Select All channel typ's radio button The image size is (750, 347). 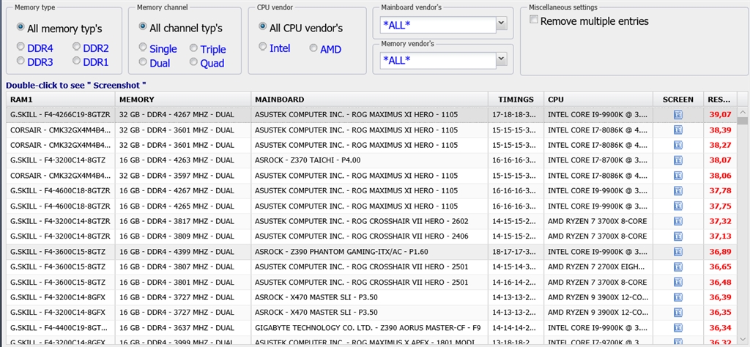point(143,27)
